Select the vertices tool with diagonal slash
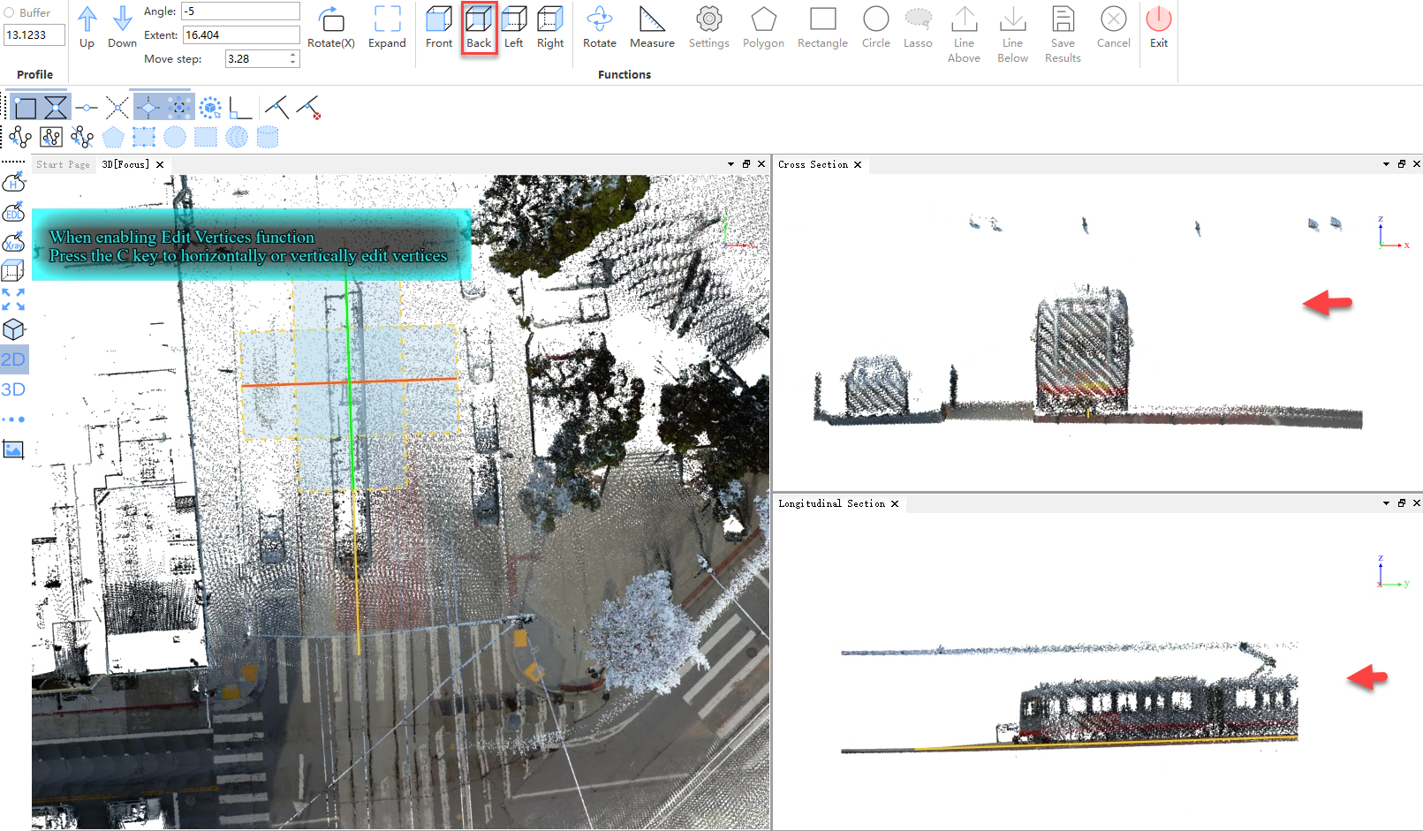This screenshot has width=1423, height=831. click(x=82, y=137)
